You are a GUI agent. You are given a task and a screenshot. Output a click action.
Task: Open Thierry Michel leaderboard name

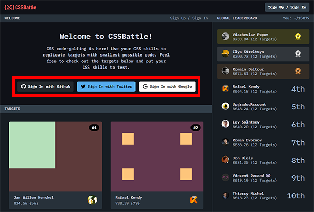tap(248, 193)
